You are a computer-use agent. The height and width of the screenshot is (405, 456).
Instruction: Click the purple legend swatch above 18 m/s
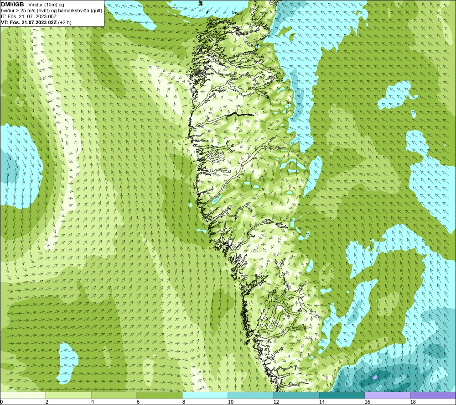(x=433, y=395)
